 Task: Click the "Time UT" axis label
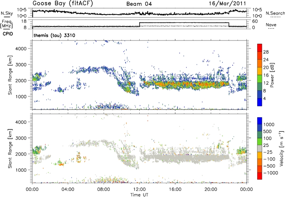139,195
